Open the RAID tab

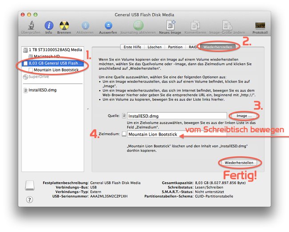pos(193,47)
